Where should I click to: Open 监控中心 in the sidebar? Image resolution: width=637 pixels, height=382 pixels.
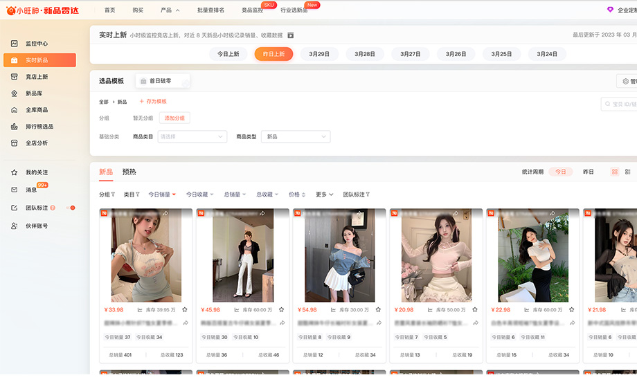click(x=37, y=44)
